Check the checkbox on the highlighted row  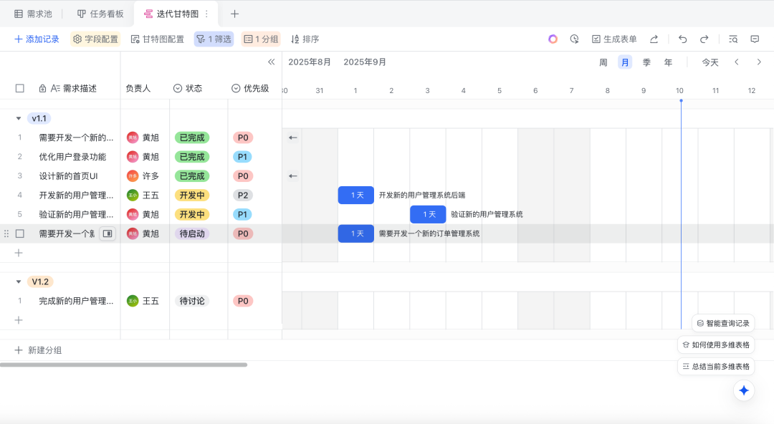point(20,233)
